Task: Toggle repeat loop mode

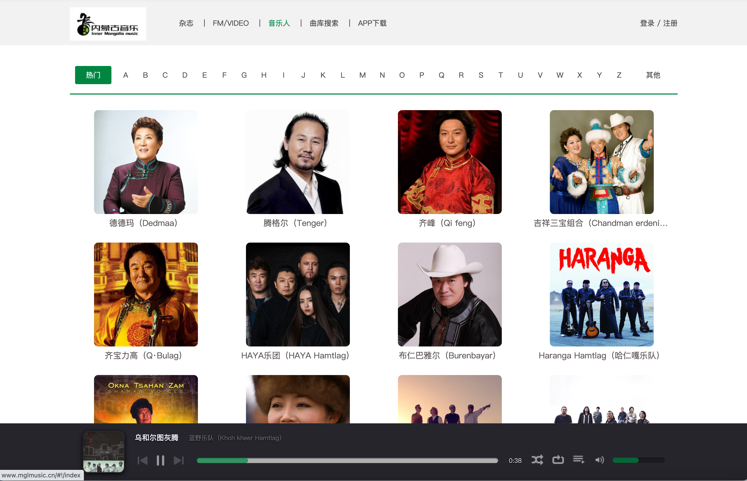Action: pos(558,460)
